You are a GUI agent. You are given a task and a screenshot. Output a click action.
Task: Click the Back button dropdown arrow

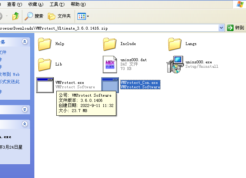tap(7, 16)
